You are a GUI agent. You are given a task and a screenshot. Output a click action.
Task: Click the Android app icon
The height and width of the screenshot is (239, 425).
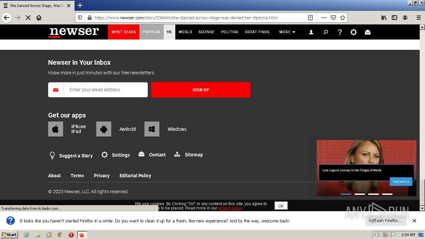click(x=104, y=129)
